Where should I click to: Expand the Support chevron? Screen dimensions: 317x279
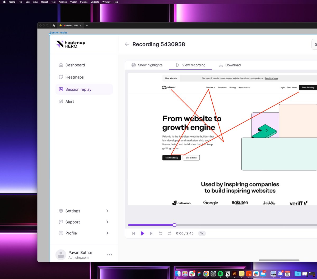(107, 222)
